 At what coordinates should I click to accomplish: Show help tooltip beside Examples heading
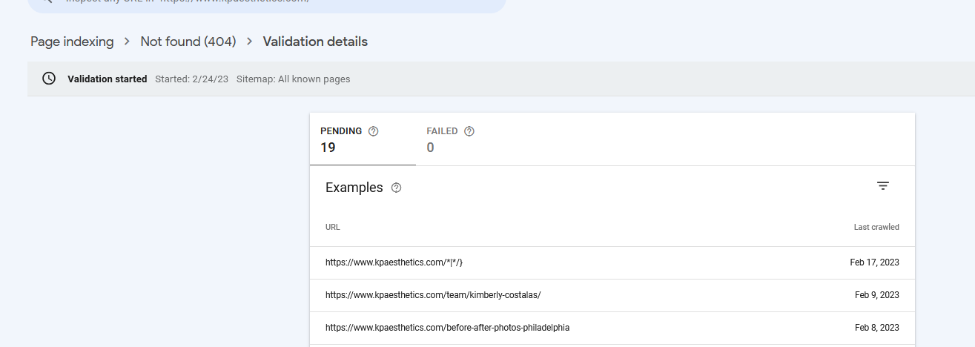point(396,188)
